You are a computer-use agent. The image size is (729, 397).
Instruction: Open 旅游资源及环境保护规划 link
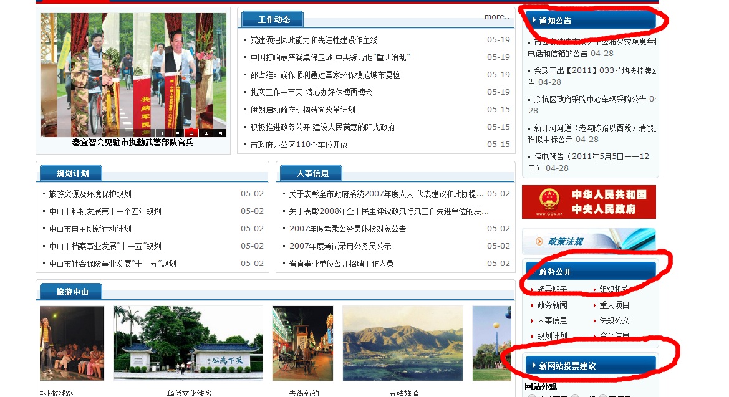[x=90, y=194]
